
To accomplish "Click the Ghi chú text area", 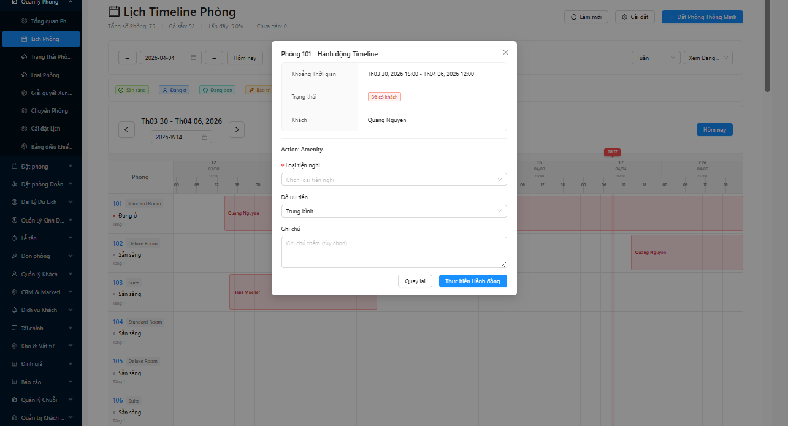I will 394,251.
